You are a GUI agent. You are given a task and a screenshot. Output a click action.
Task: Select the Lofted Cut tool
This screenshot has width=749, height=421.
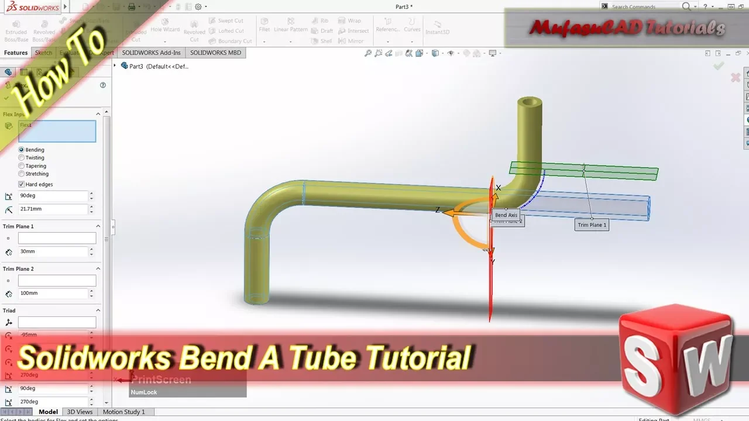226,31
